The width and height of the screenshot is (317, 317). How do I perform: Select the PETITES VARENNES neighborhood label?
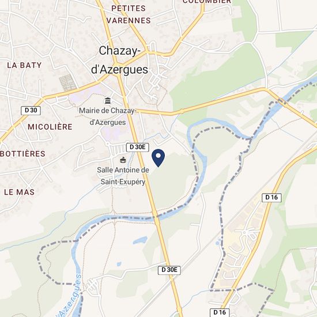129,14
